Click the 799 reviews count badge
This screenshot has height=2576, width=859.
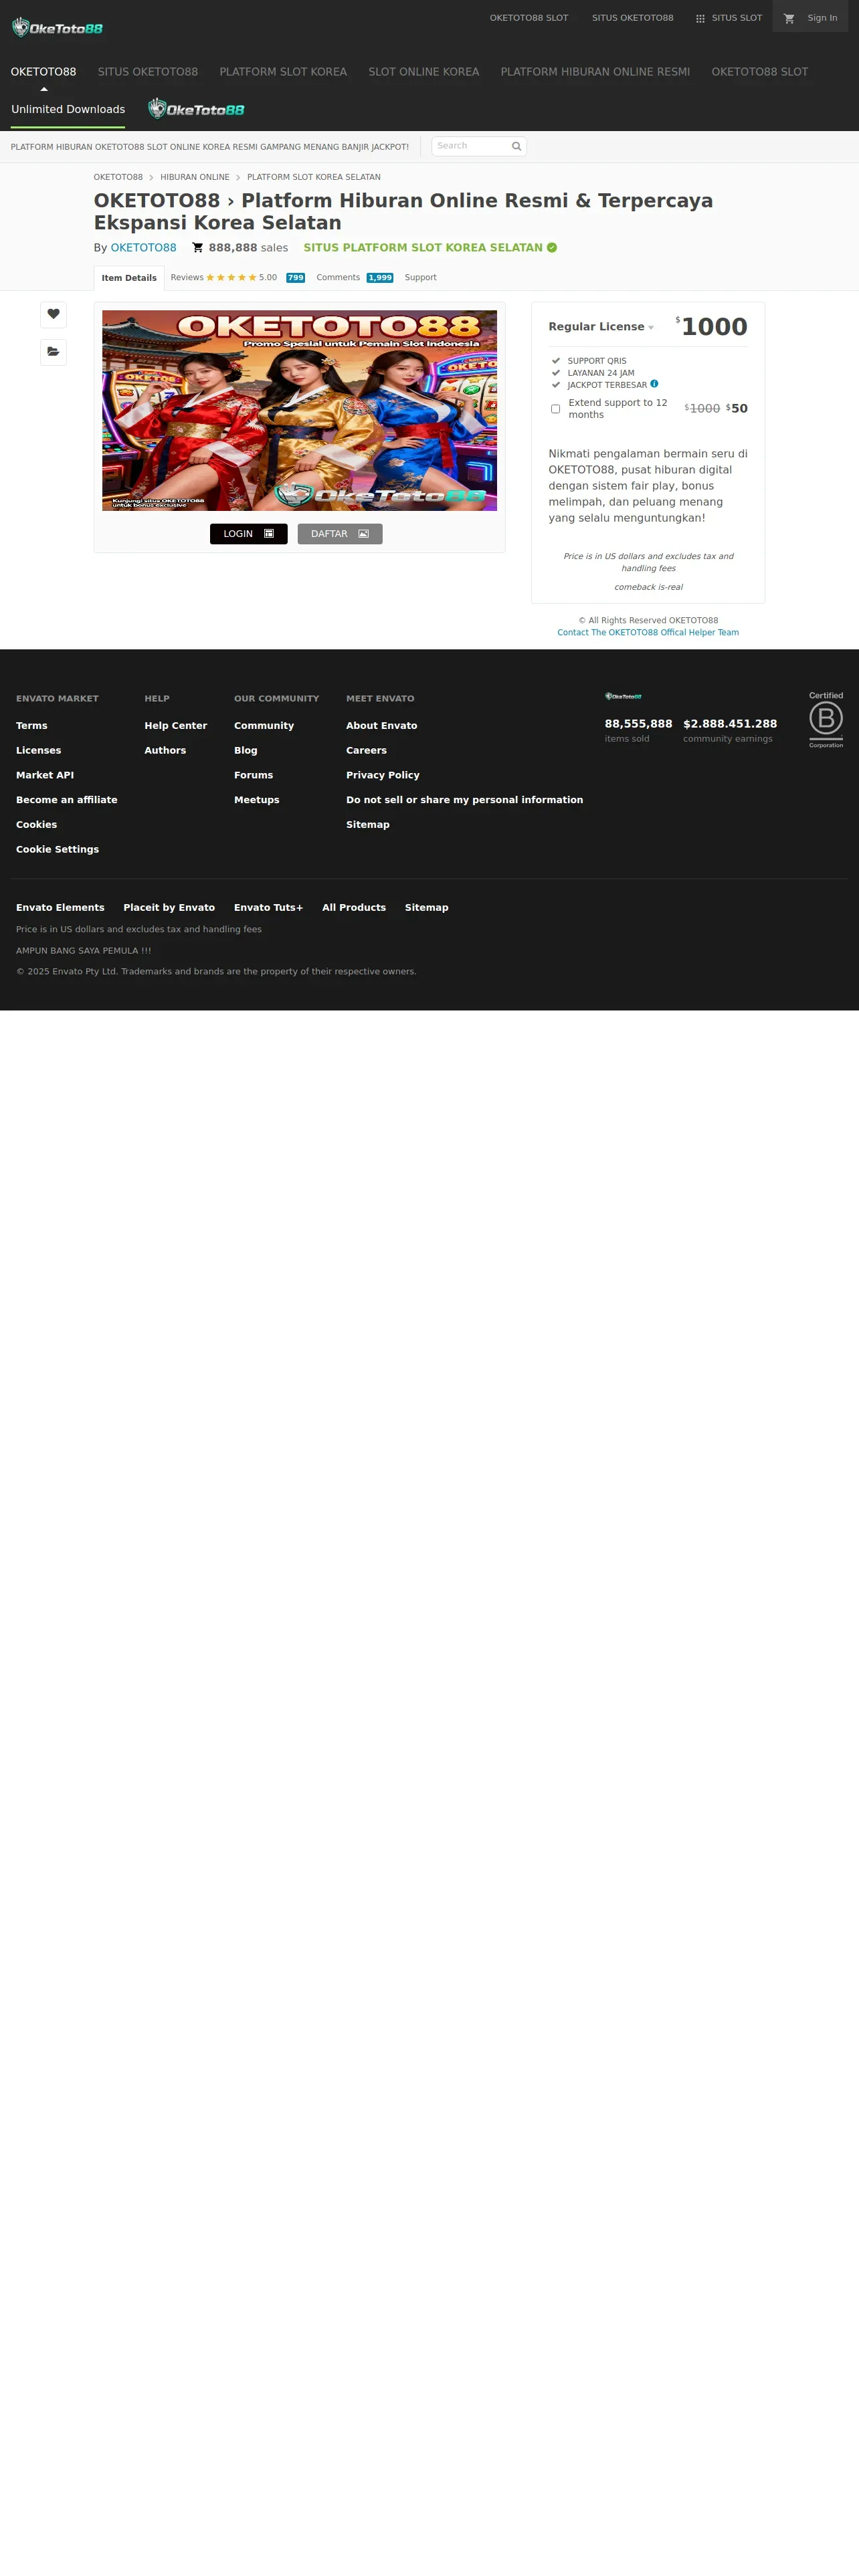[296, 278]
